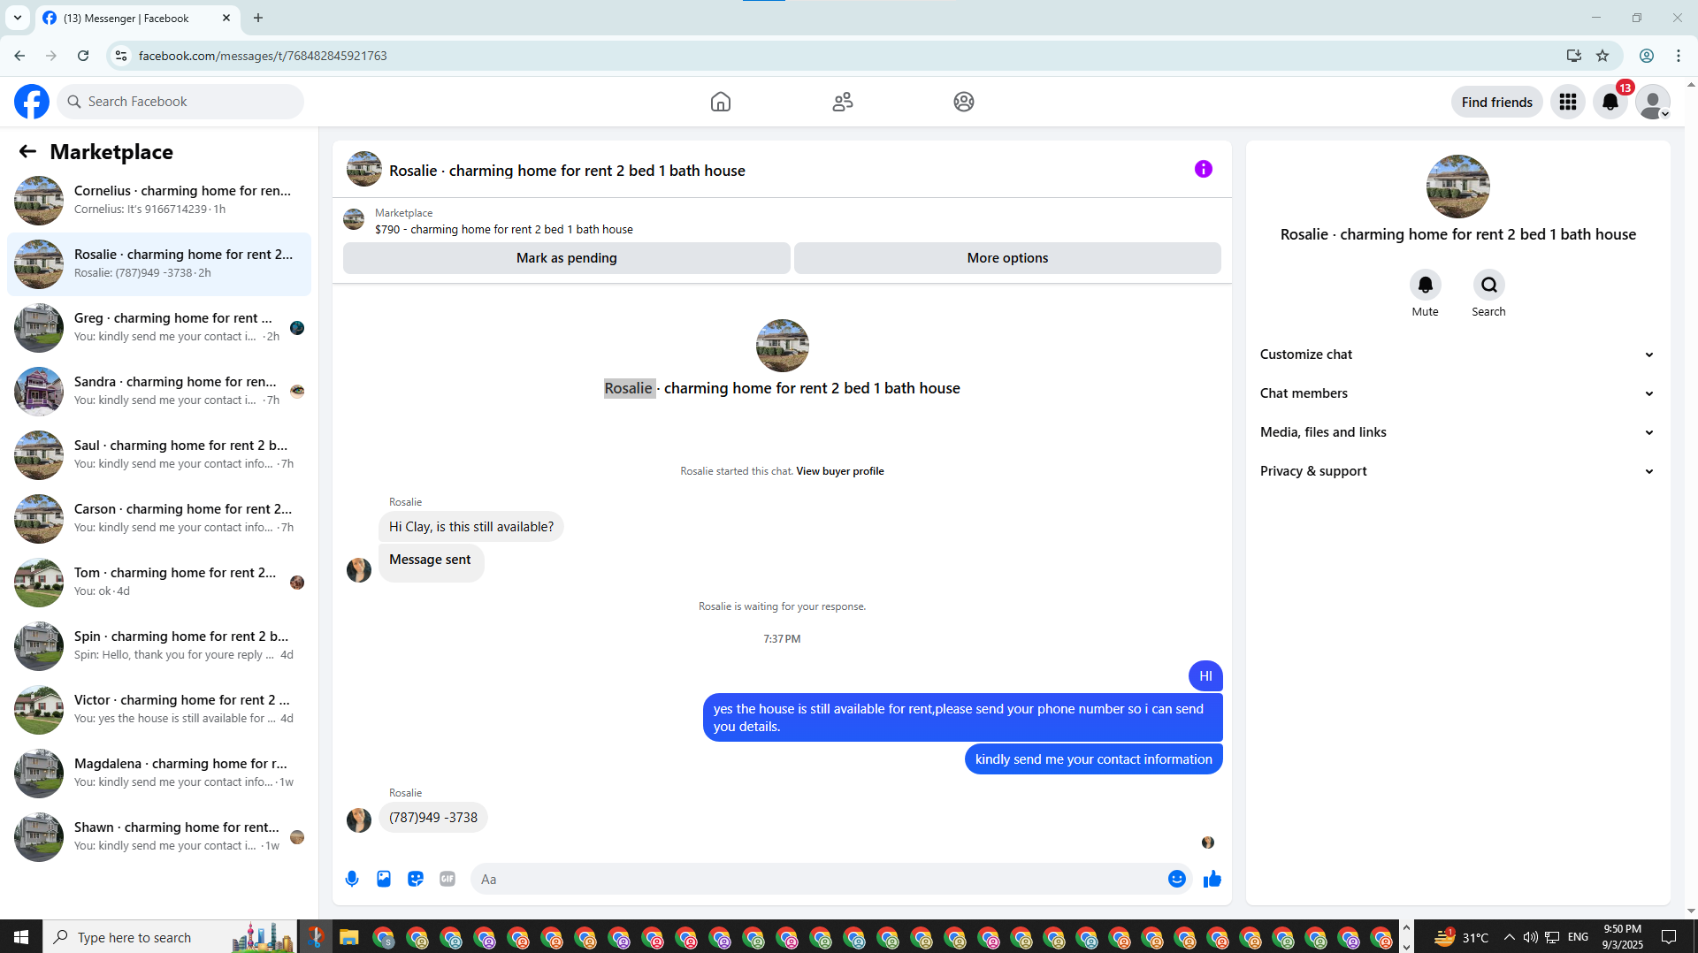Open View buyer profile link
Screen dimensions: 1698x953
click(840, 471)
